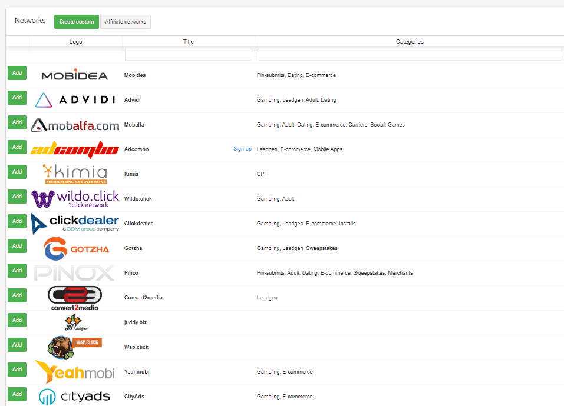Click the Clickdealer logo

pyautogui.click(x=75, y=223)
